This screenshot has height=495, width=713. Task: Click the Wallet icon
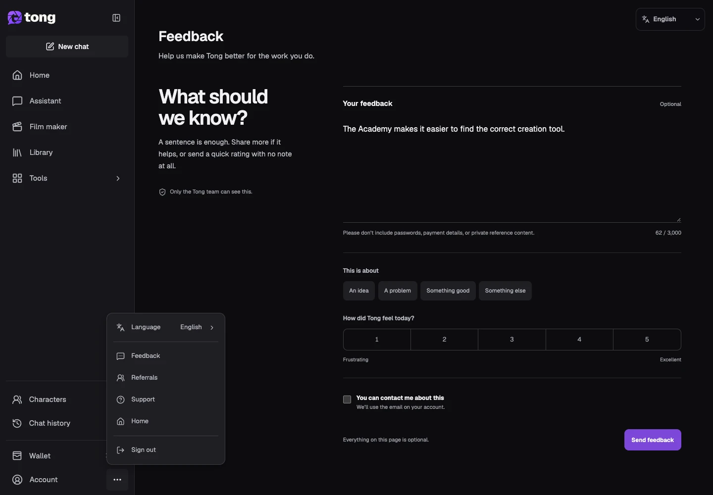click(17, 456)
